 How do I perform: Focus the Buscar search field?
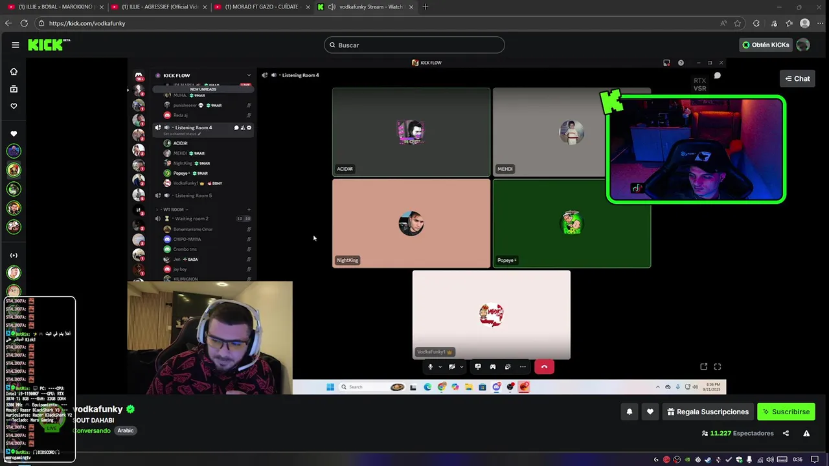pos(414,45)
